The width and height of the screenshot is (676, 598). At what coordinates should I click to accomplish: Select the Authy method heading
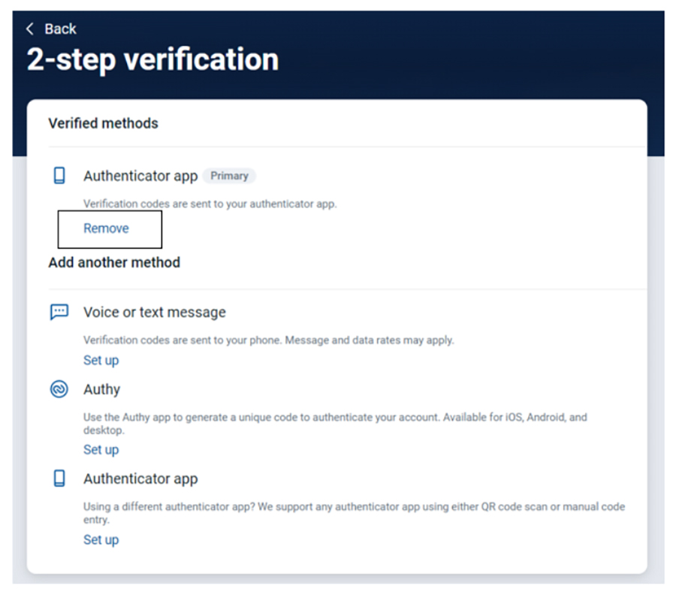coord(101,389)
